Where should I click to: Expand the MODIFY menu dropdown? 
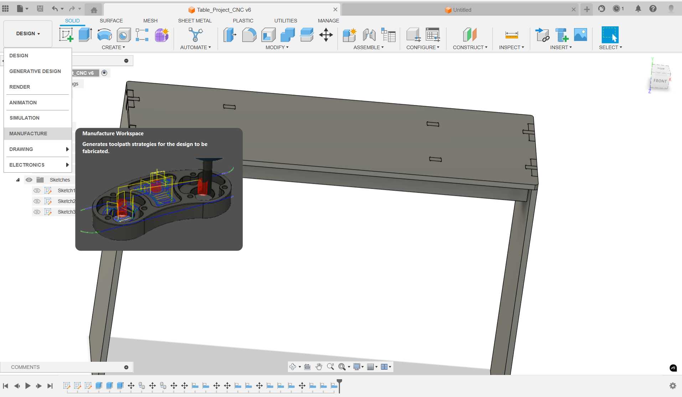(x=277, y=47)
